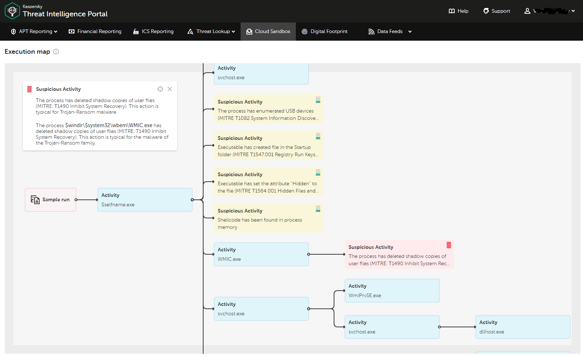583x356 pixels.
Task: Select the dllhost.exe activity node
Action: 523,327
